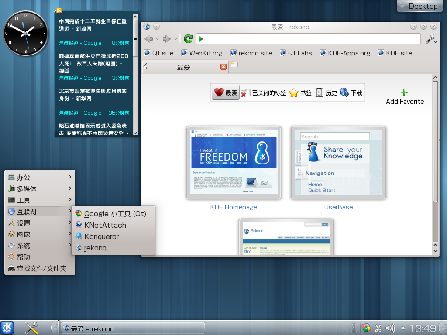
Task: Expand the 图像 graphics menu
Action: 40,234
